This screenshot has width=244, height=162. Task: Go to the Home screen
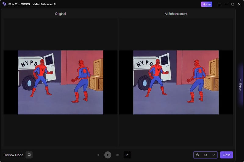click(206, 4)
